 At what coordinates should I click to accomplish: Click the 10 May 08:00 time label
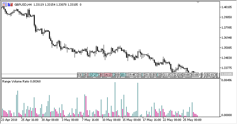tap(112, 120)
